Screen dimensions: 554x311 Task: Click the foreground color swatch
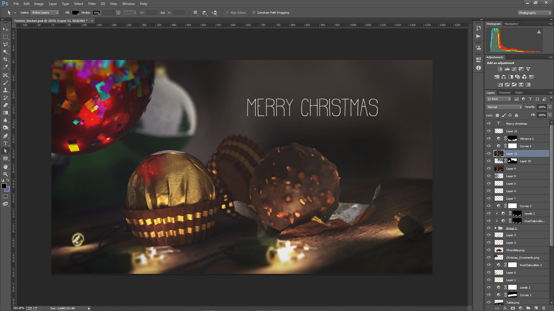4,186
